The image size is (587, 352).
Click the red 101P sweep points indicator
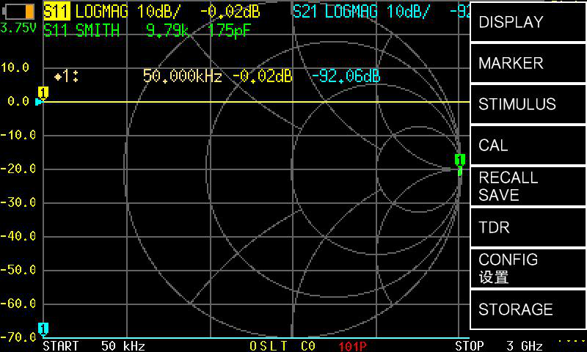click(x=353, y=345)
